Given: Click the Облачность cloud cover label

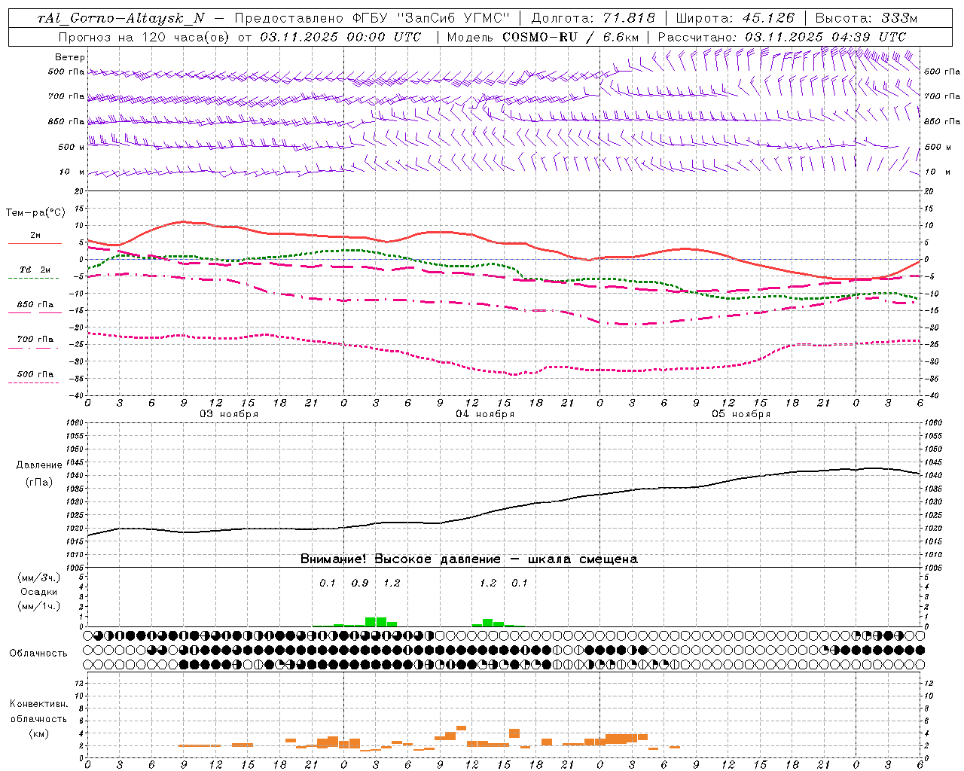Looking at the screenshot, I should (38, 654).
